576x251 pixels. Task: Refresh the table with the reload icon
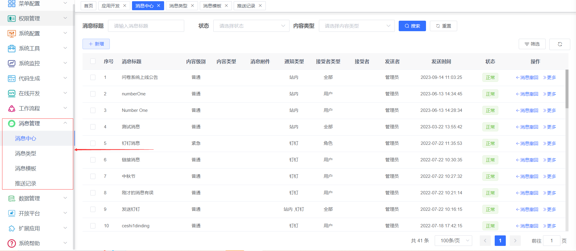pos(560,44)
